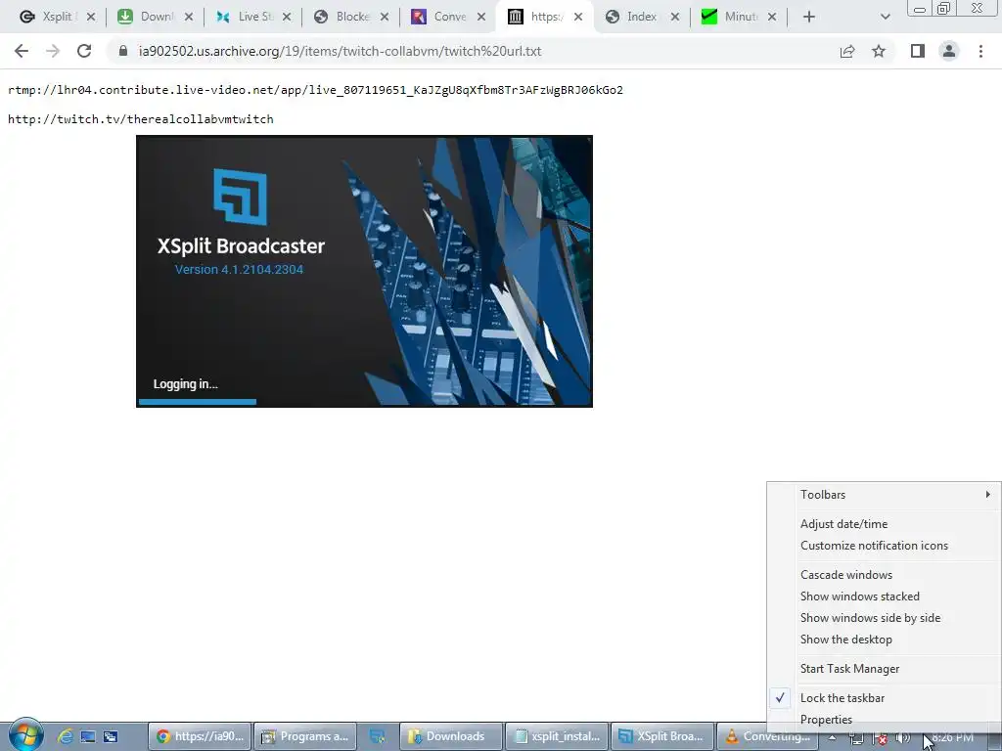Click the rtmp stream URL text
Screen dimensions: 1002x751
(x=315, y=90)
